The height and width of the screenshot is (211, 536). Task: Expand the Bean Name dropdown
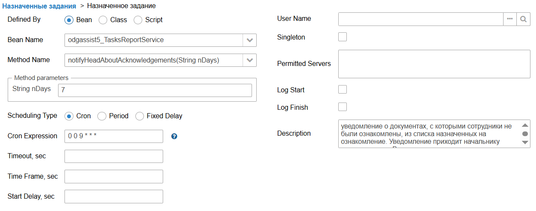click(250, 40)
